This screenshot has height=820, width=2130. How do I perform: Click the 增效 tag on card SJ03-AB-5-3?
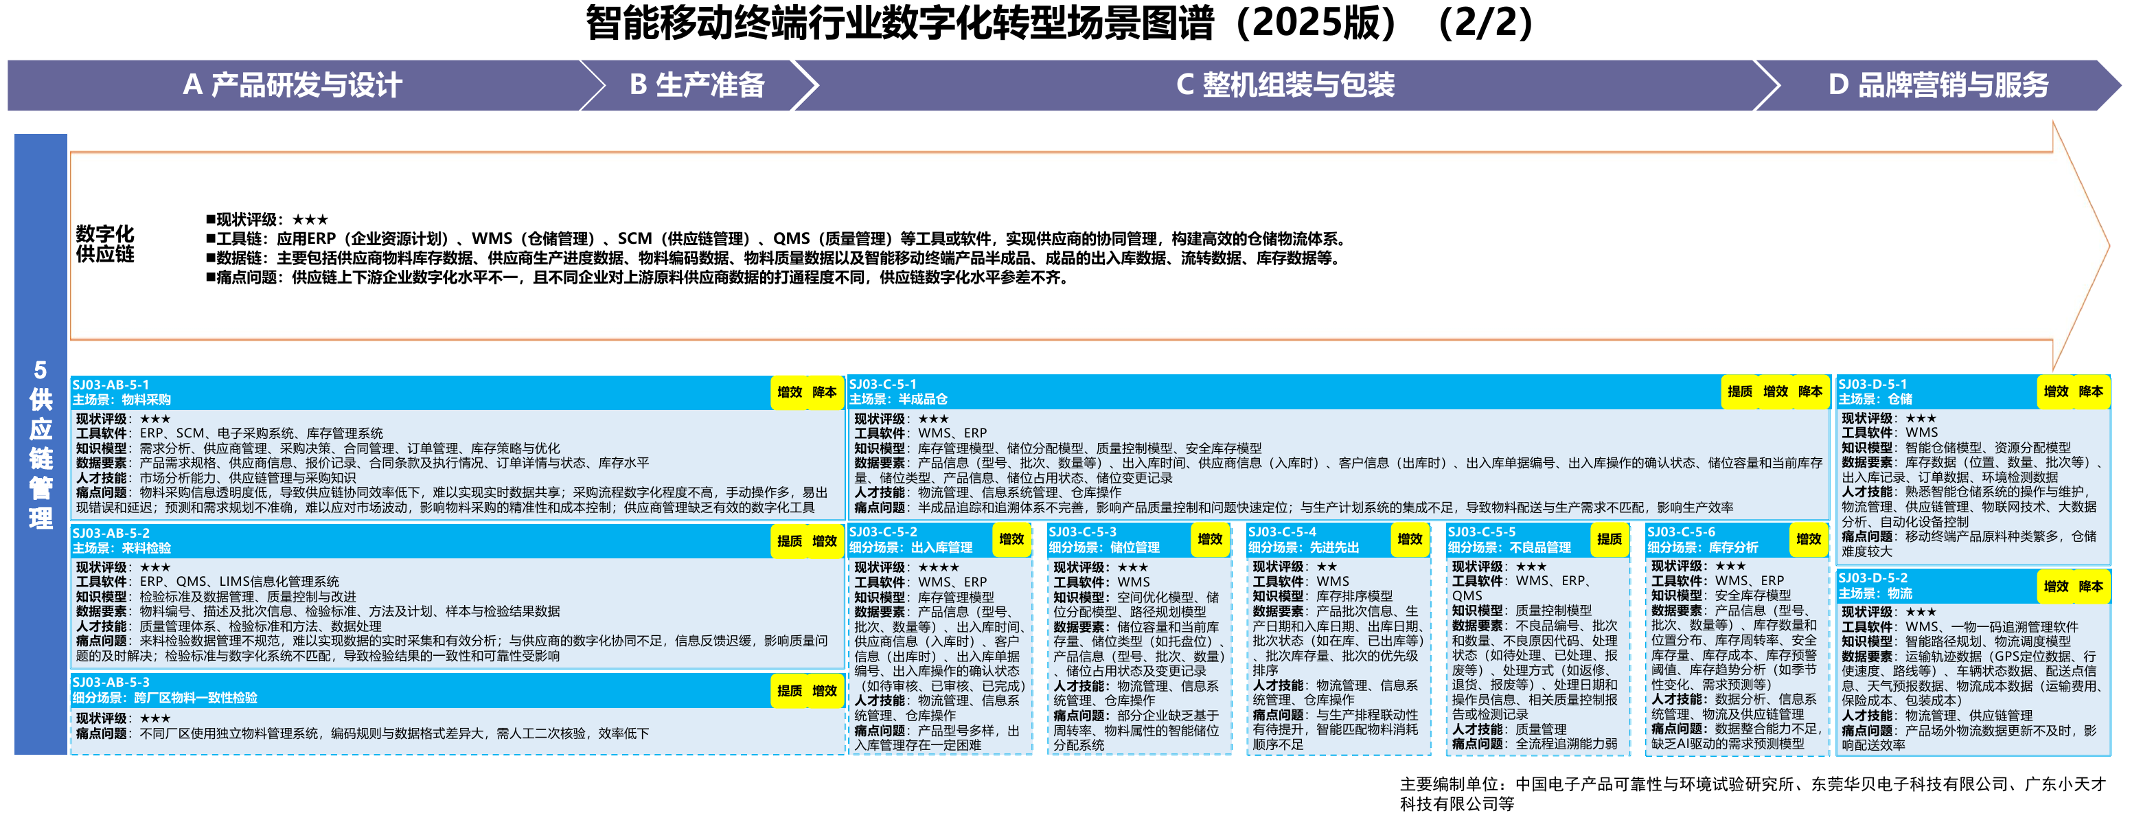pos(825,691)
